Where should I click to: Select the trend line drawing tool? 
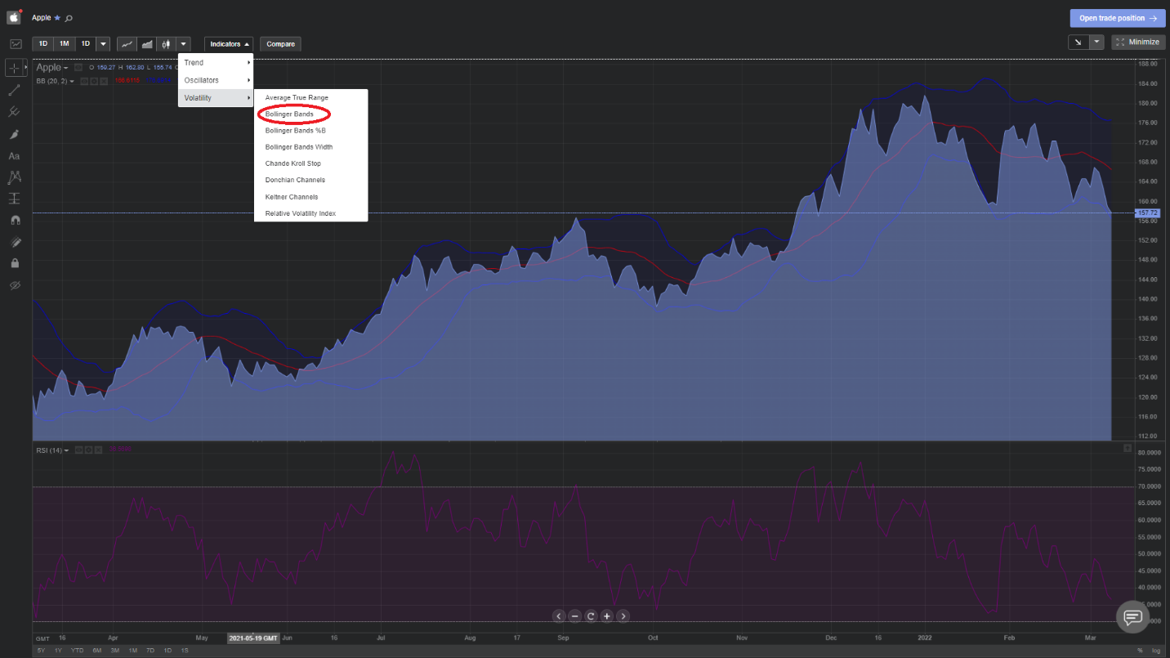[x=14, y=90]
